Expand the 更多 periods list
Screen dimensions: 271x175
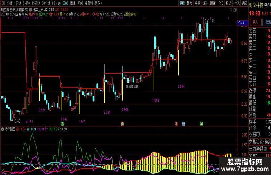[98, 3]
